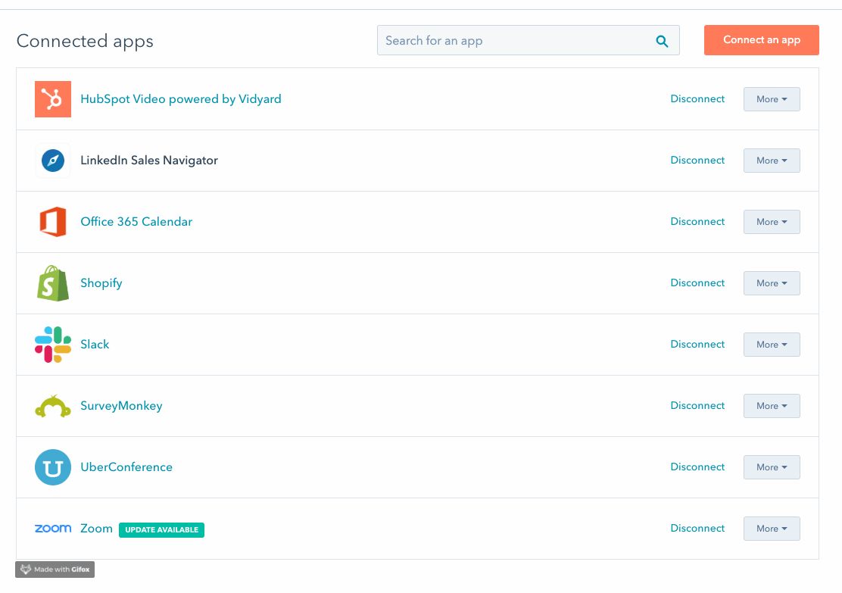The height and width of the screenshot is (593, 842).
Task: Open the Shopify app link
Action: (101, 283)
